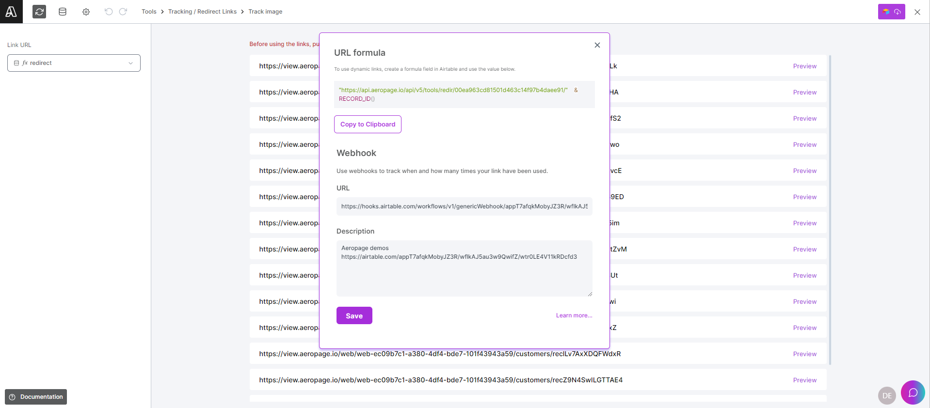
Task: Select Track image breadcrumb
Action: 265,12
